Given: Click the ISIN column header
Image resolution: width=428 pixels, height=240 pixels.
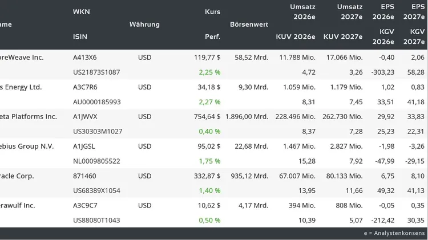Looking at the screenshot, I should [80, 37].
